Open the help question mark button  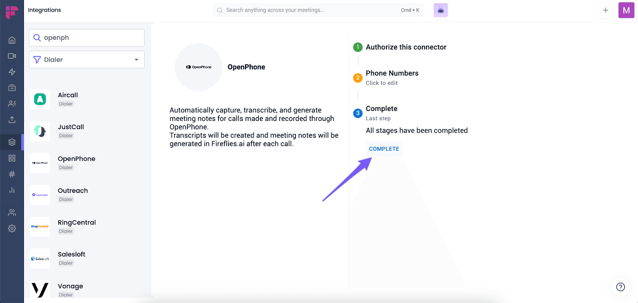[620, 287]
